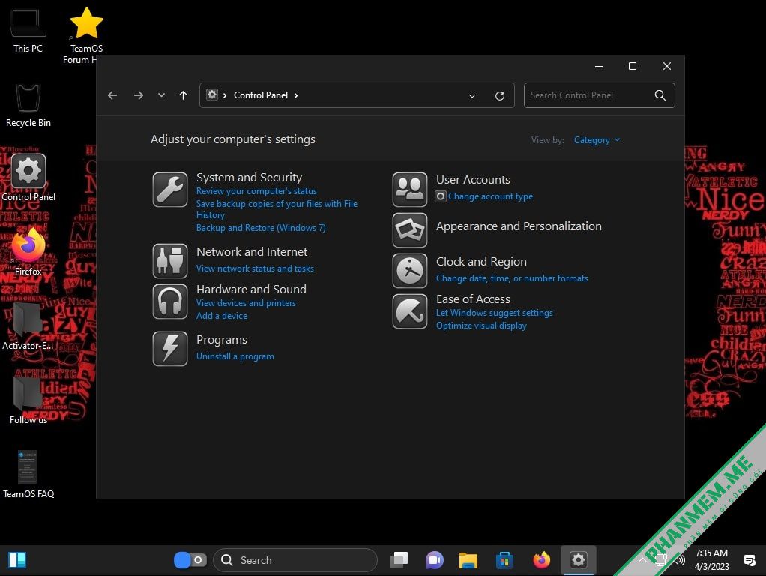This screenshot has height=576, width=766.
Task: Click the Control Panel taskbar button
Action: click(x=579, y=560)
